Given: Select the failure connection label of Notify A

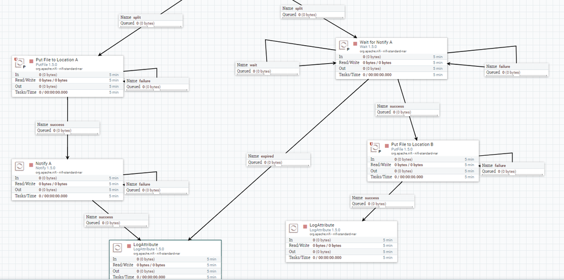Looking at the screenshot, I should coord(157,187).
